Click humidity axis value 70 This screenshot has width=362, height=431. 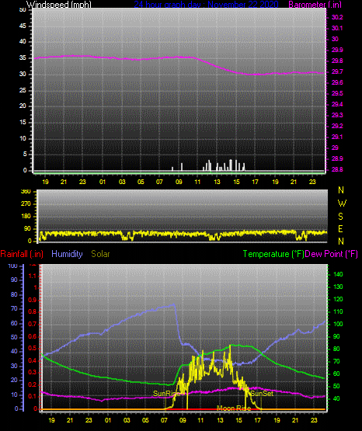click(x=14, y=308)
